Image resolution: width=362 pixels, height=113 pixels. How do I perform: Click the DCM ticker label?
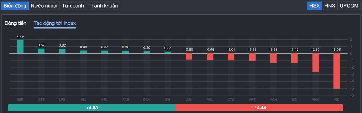coord(147,99)
